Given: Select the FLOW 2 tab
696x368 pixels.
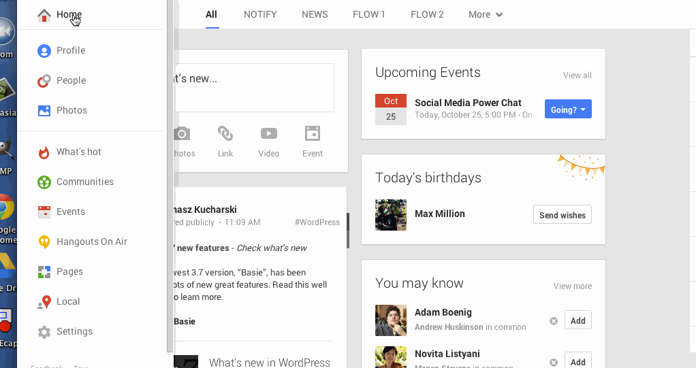Looking at the screenshot, I should 427,15.
